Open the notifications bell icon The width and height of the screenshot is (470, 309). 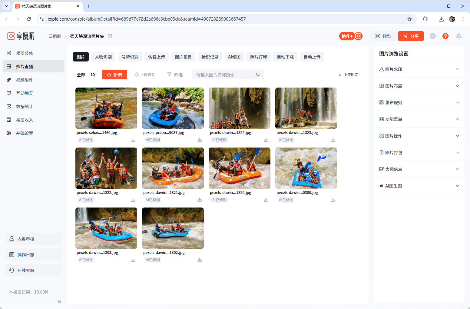pos(458,36)
